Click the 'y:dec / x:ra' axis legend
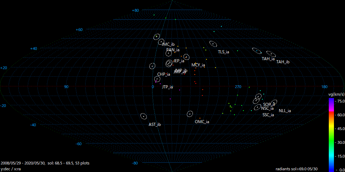345x172 pixels. coord(12,169)
